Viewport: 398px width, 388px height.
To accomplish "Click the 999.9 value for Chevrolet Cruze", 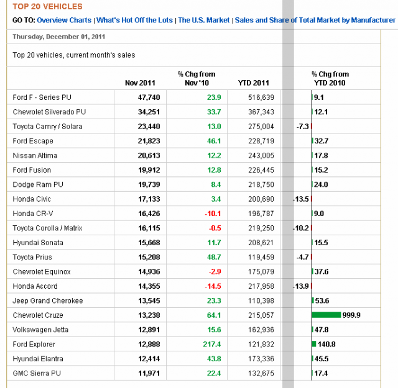I will point(351,315).
